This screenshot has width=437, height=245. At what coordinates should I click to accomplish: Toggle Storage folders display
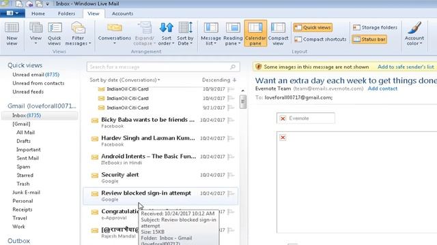pyautogui.click(x=375, y=27)
